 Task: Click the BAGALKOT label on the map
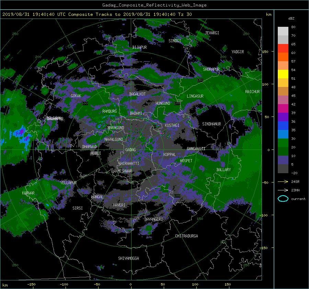[x=137, y=94]
